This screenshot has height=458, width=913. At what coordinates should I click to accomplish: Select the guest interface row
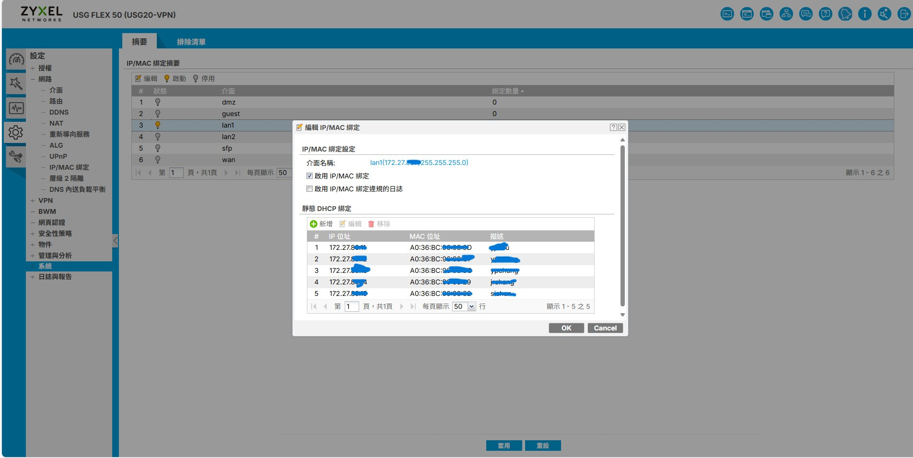coord(513,114)
